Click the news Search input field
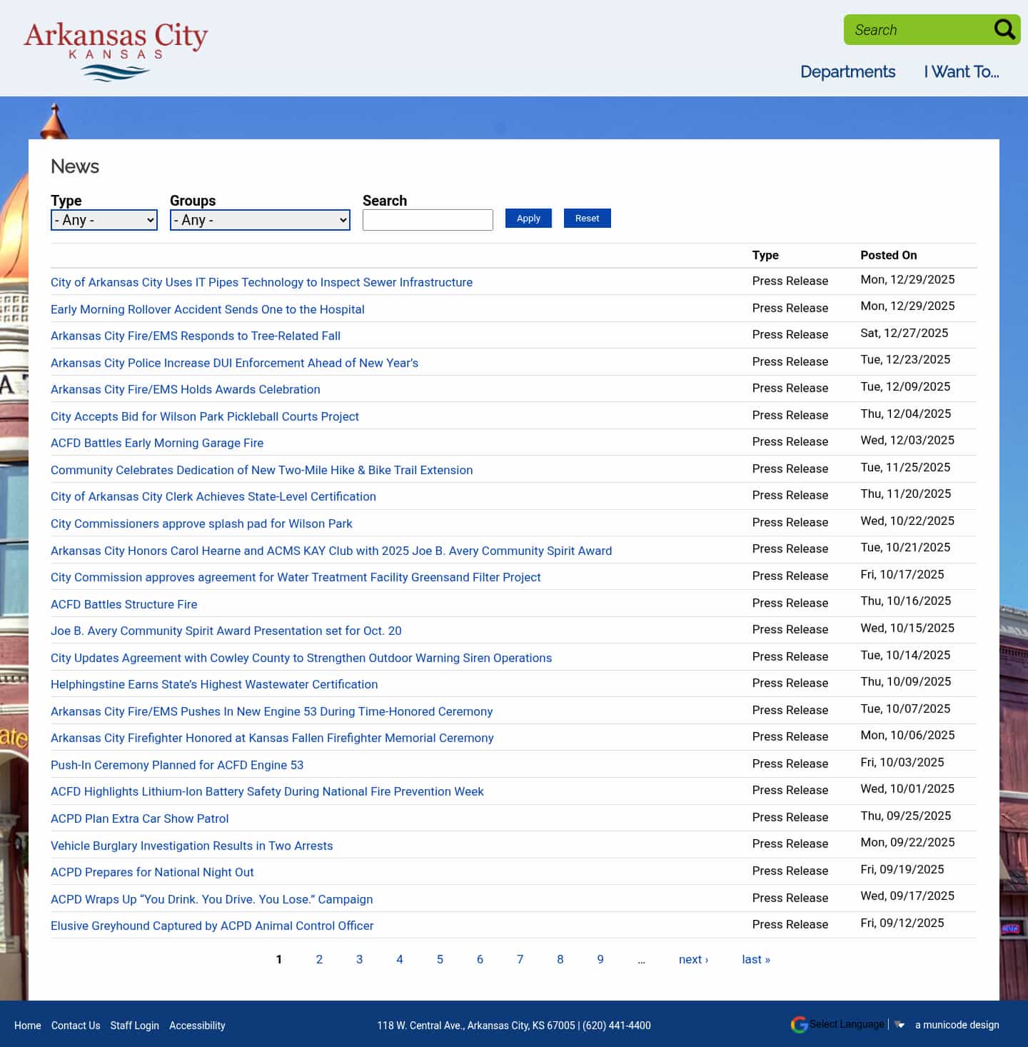Viewport: 1028px width, 1047px height. click(427, 219)
